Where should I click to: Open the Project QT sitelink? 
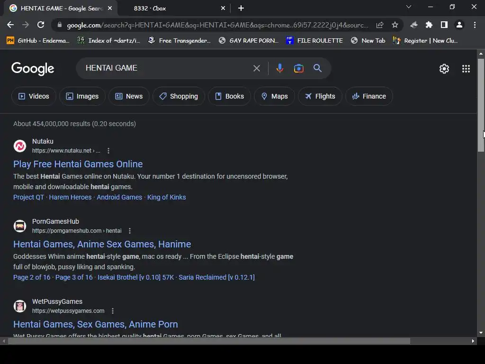pyautogui.click(x=28, y=198)
